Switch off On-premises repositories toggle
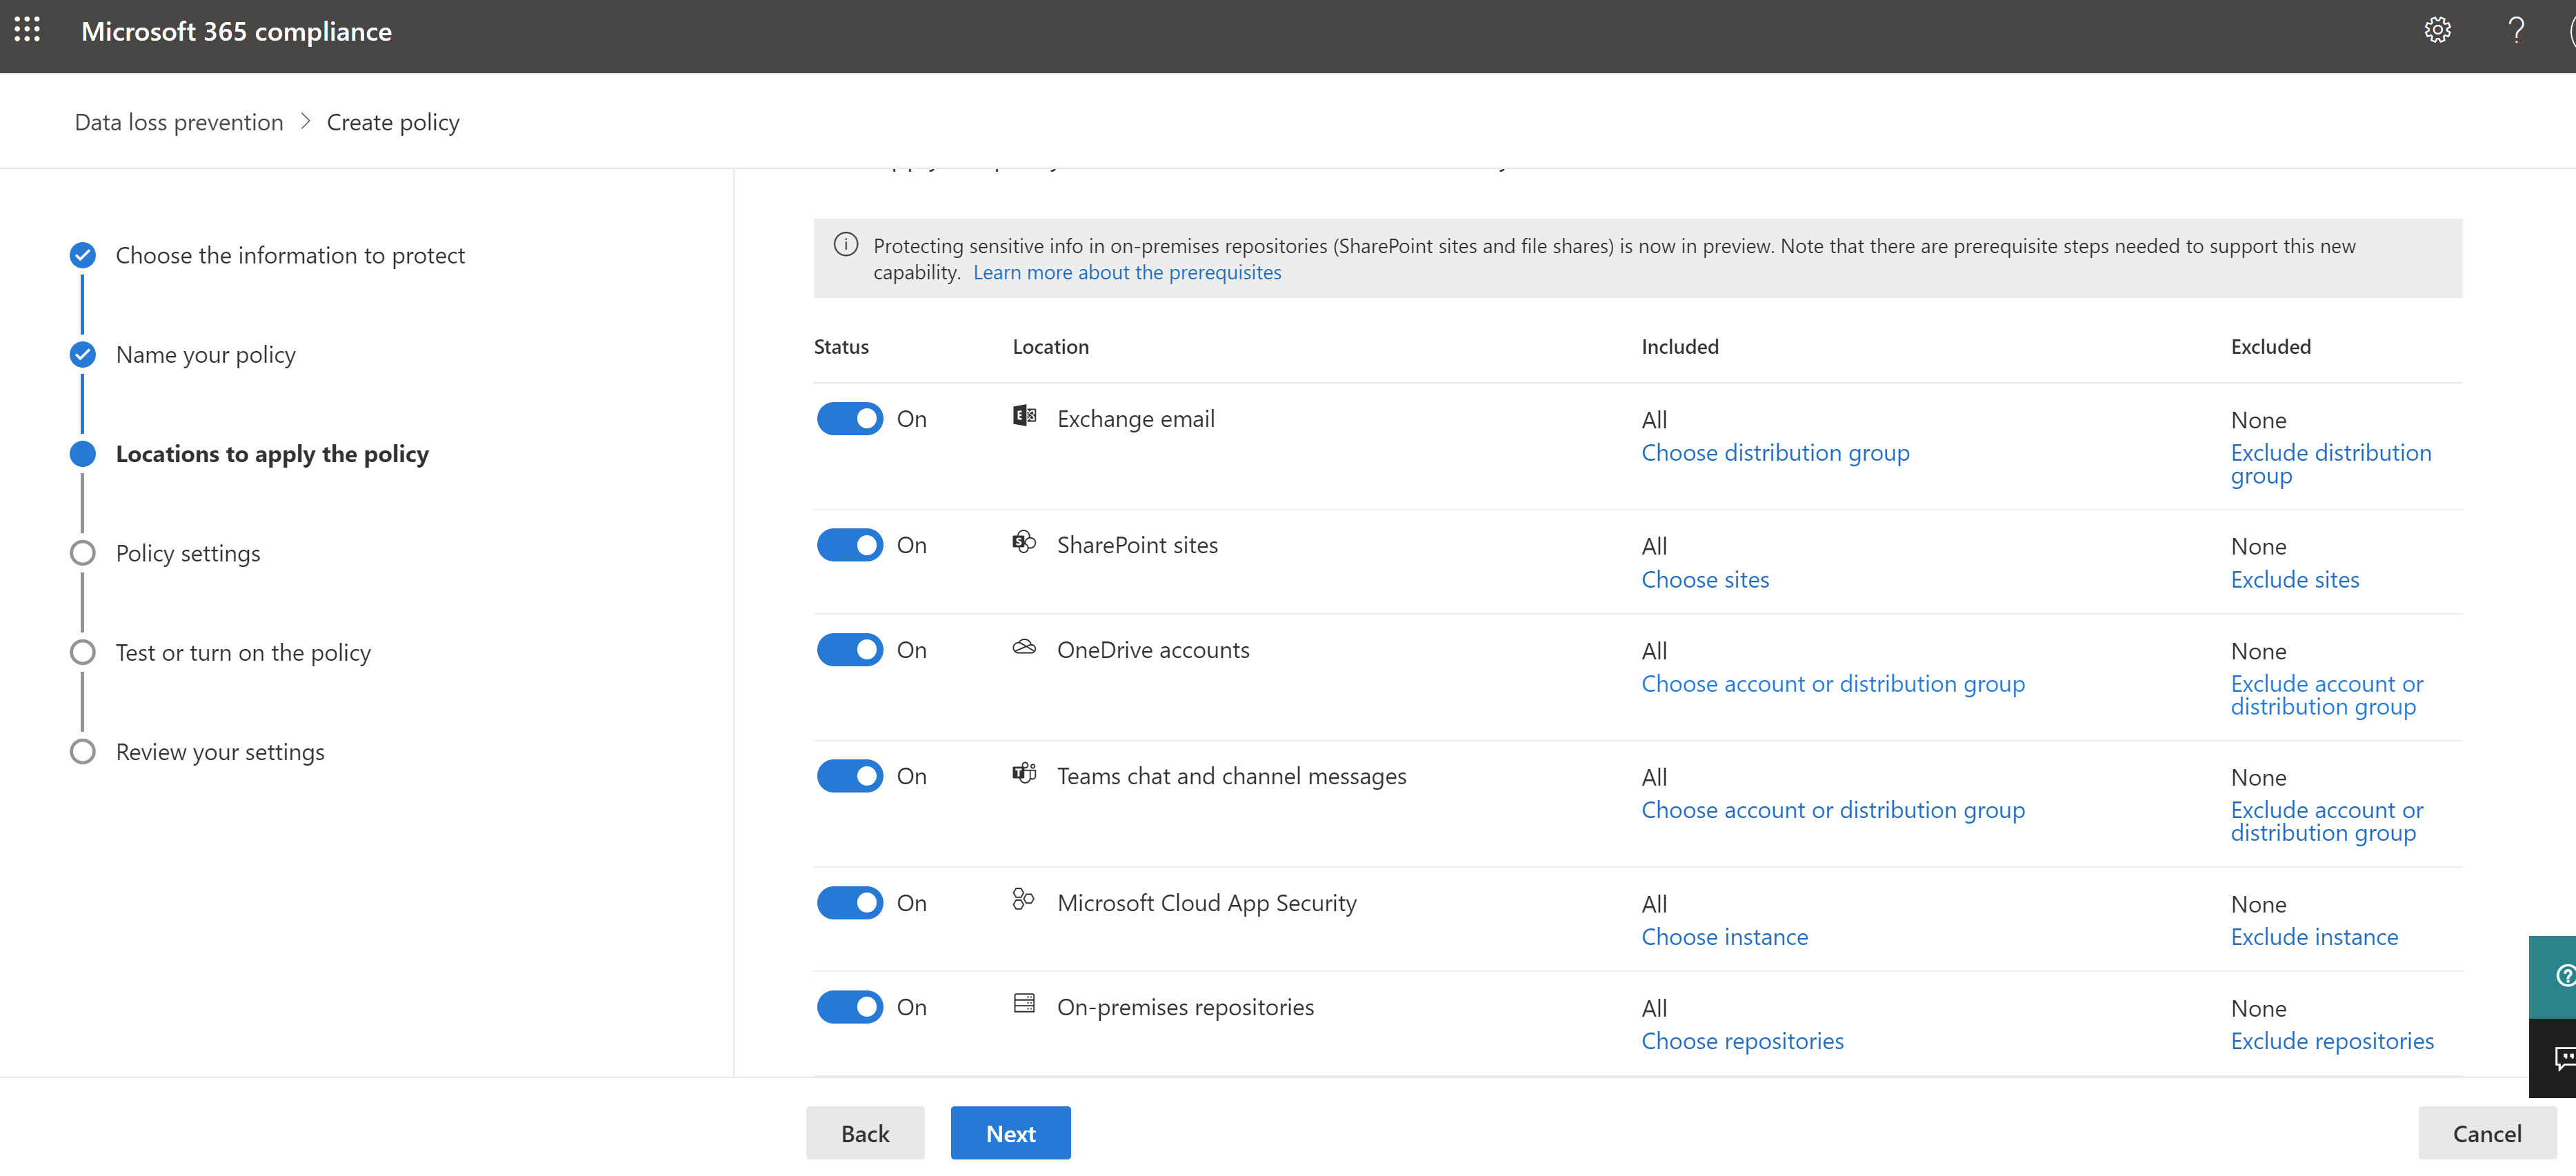 click(850, 1007)
